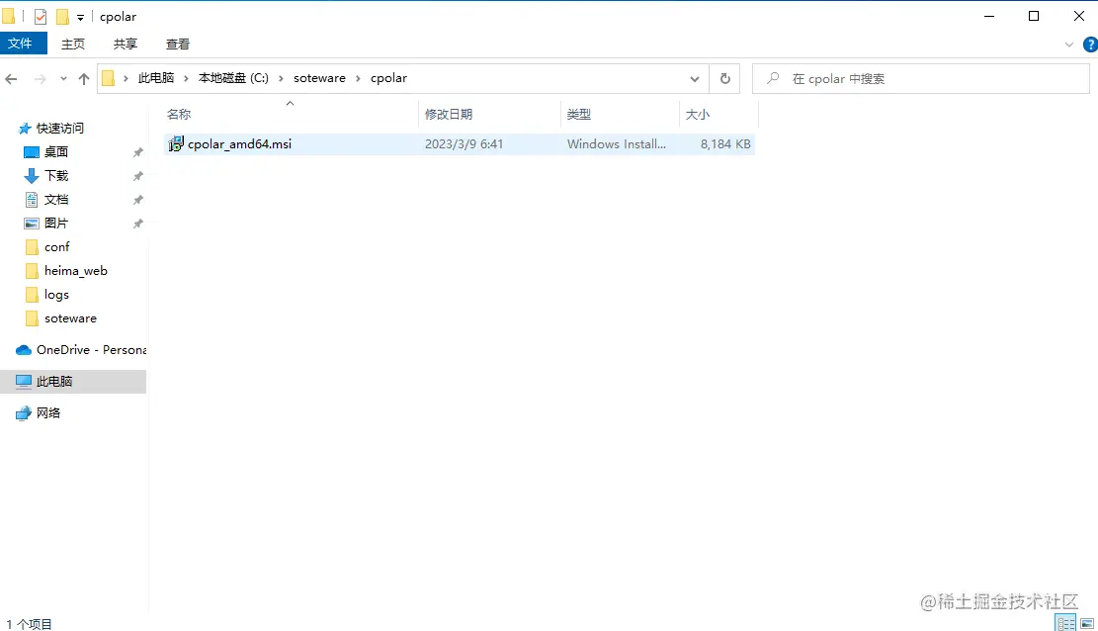
Task: Switch to the 共享 ribbon tab
Action: (126, 45)
